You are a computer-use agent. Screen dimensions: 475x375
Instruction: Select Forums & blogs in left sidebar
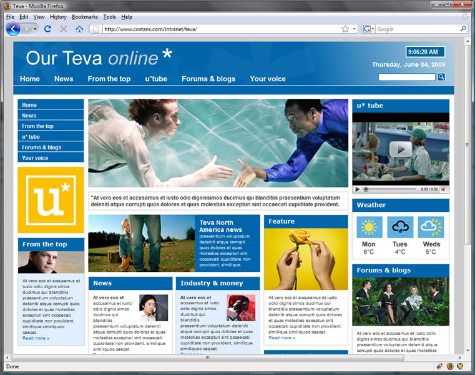pos(51,147)
